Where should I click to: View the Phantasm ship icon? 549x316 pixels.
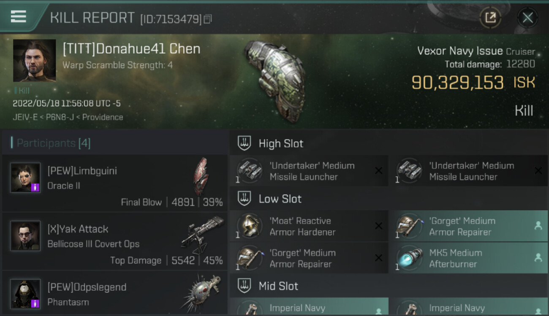coord(202,293)
